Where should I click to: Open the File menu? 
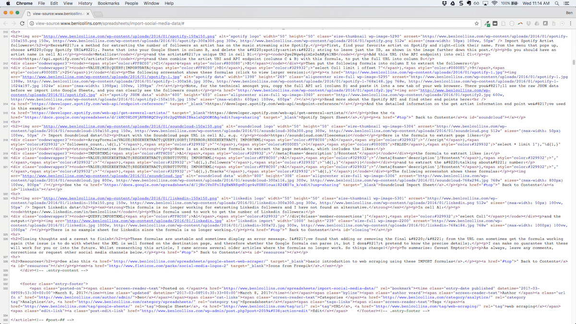(41, 3)
